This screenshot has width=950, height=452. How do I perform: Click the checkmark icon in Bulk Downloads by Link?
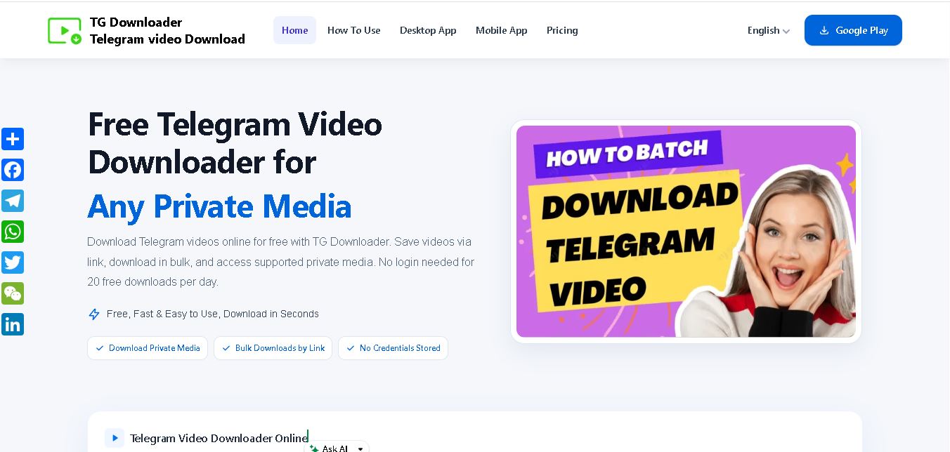(226, 348)
